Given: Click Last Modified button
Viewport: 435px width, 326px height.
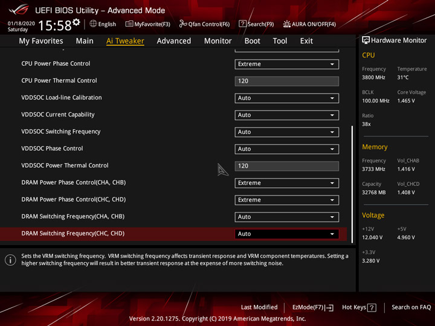Looking at the screenshot, I should click(x=259, y=307).
